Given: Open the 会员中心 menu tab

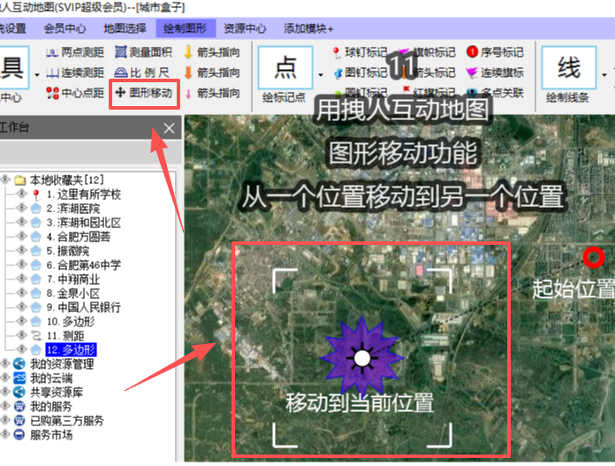Looking at the screenshot, I should click(65, 28).
